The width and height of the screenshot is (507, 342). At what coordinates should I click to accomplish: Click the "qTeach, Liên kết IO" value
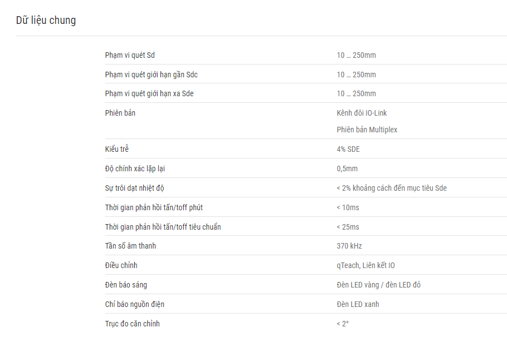pyautogui.click(x=366, y=265)
